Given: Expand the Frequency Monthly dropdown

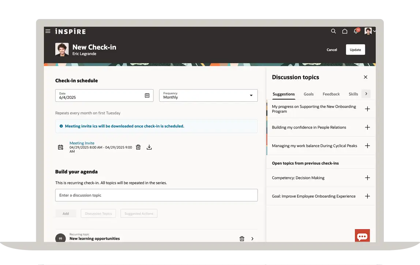Looking at the screenshot, I should [251, 96].
